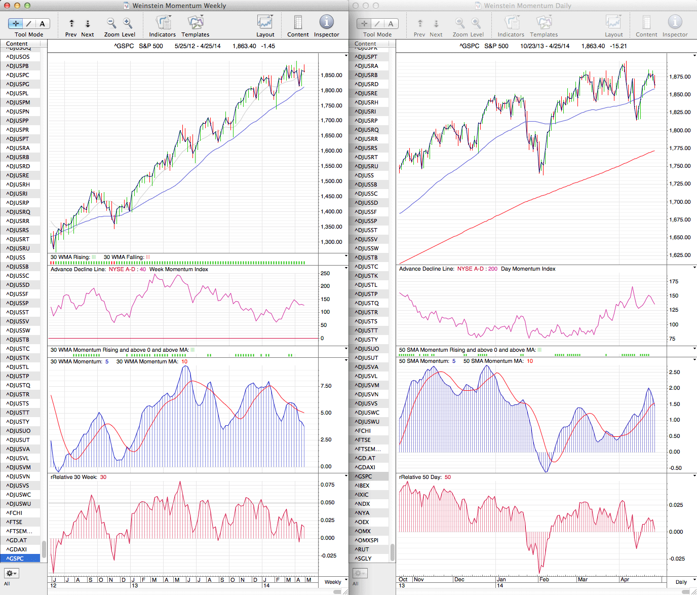Select crosshair tool in Weekly window

tap(16, 23)
